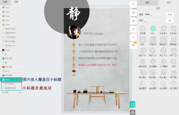Apply the 向左展开 expand animation
This screenshot has width=179, height=115.
pos(153,85)
